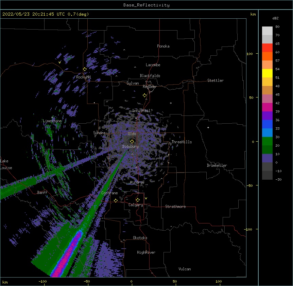The image size is (293, 286).
Task: Pick the magenta 39-42 dBZ legend swatch
Action: coord(267,107)
